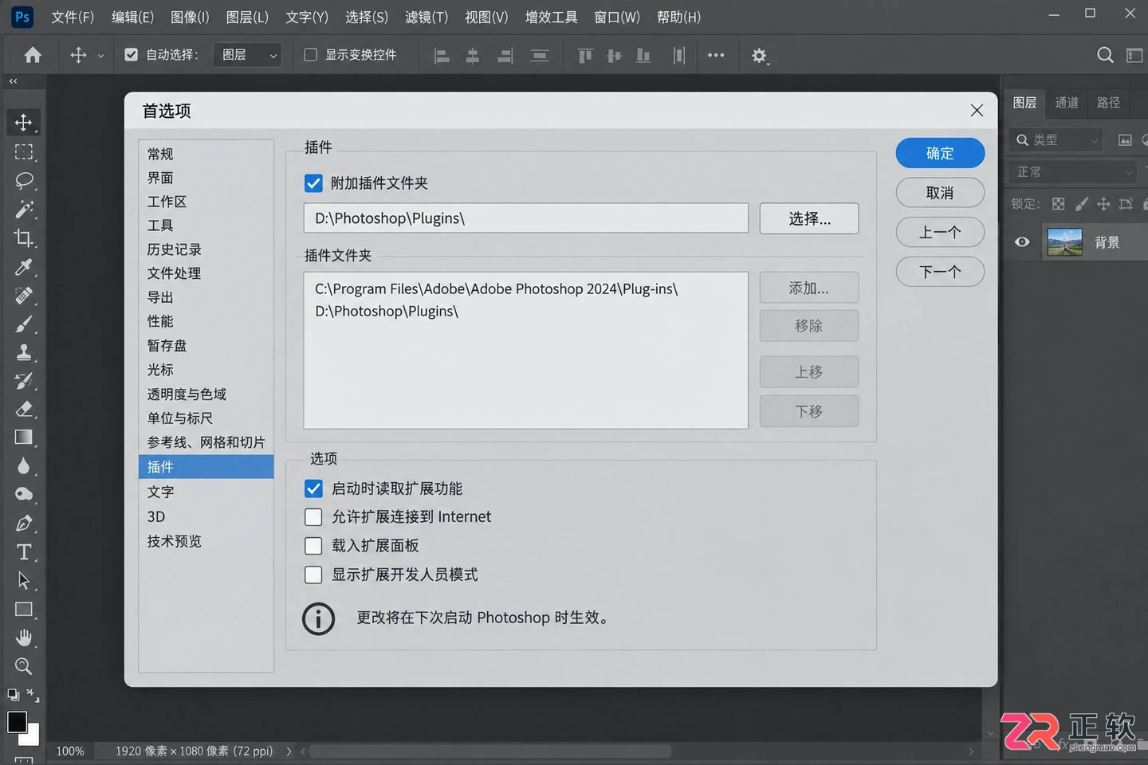Image resolution: width=1148 pixels, height=765 pixels.
Task: Hide the 背景 layer with eye icon
Action: pyautogui.click(x=1022, y=242)
